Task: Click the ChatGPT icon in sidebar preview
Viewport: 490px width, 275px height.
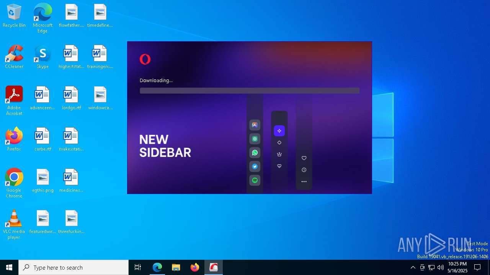Action: coord(255,139)
